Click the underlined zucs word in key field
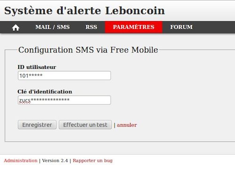 click(25, 101)
